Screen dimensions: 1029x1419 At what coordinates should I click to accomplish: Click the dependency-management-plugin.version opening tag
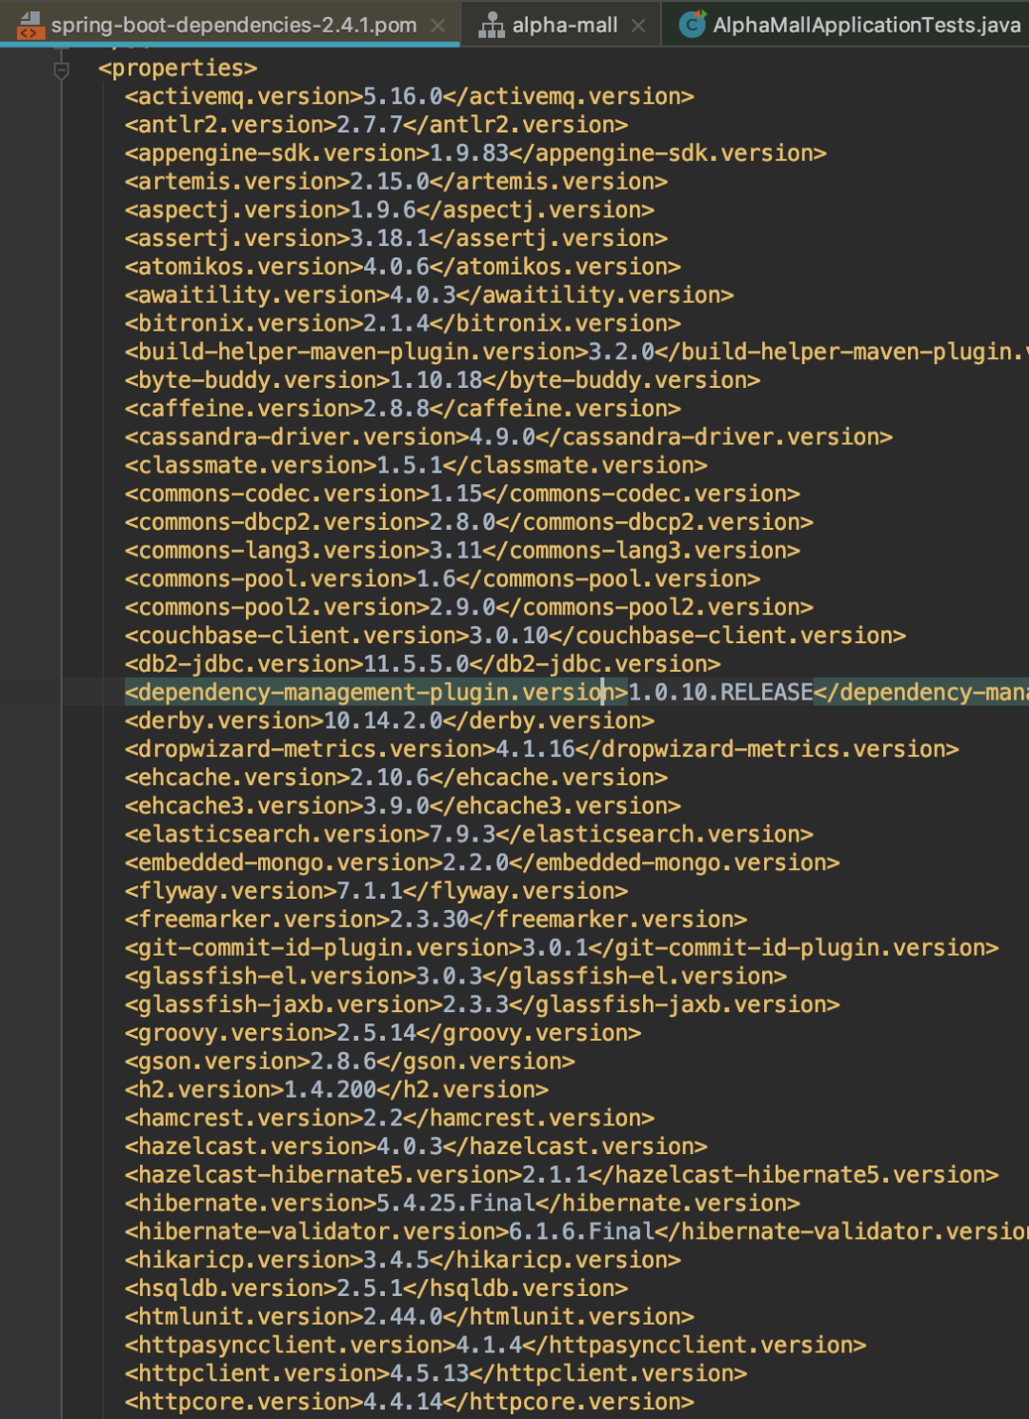tap(375, 692)
